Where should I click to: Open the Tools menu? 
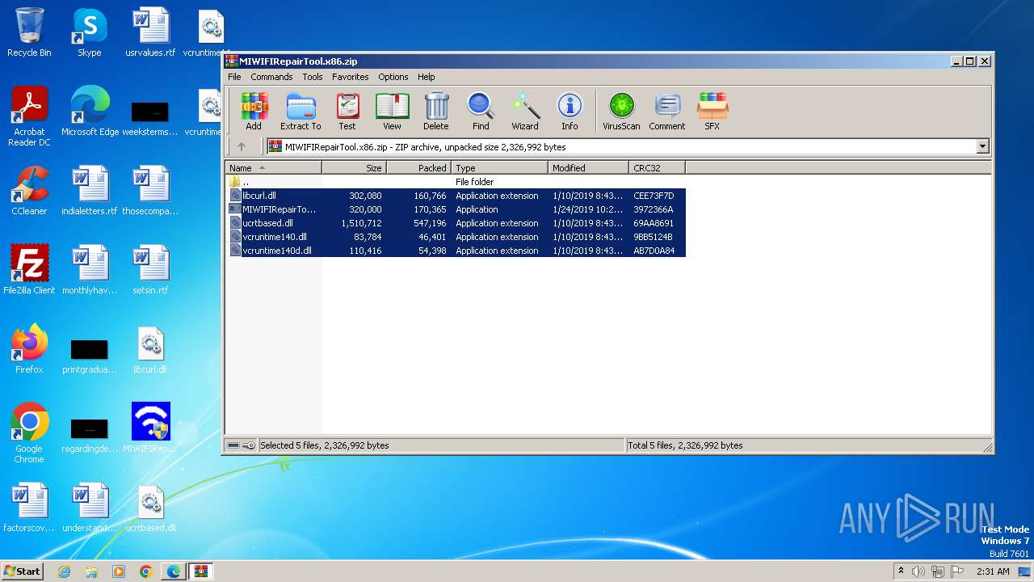(x=313, y=77)
